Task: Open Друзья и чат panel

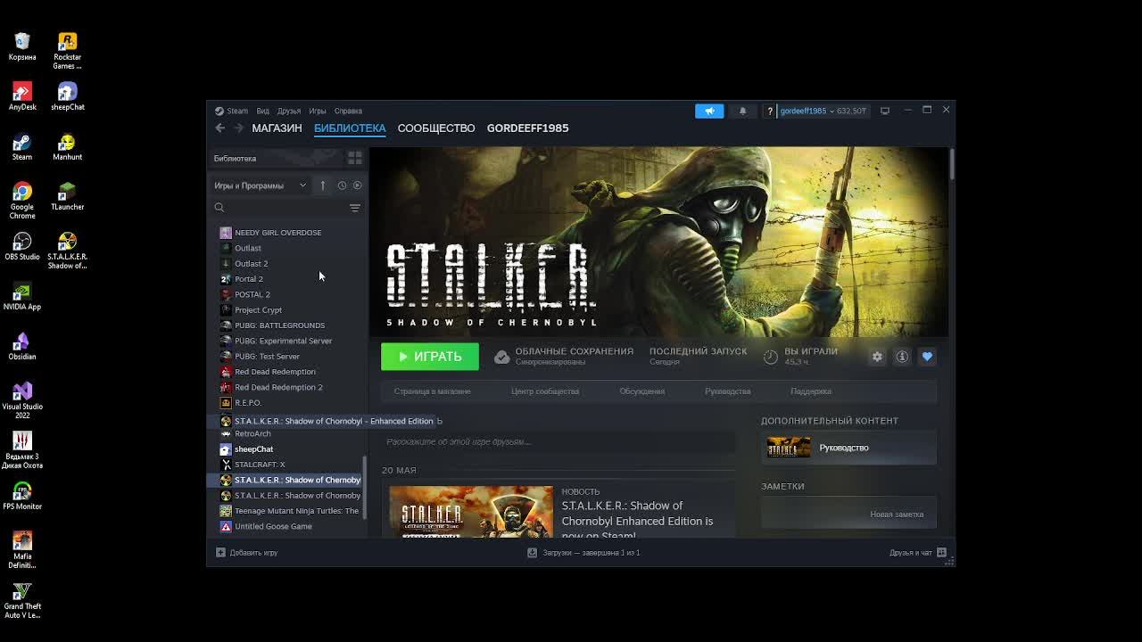Action: click(917, 553)
